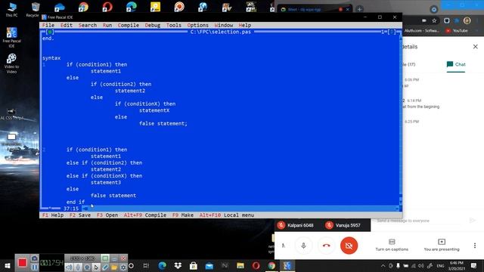Open the Tools menu
484x272 pixels.
click(x=174, y=25)
